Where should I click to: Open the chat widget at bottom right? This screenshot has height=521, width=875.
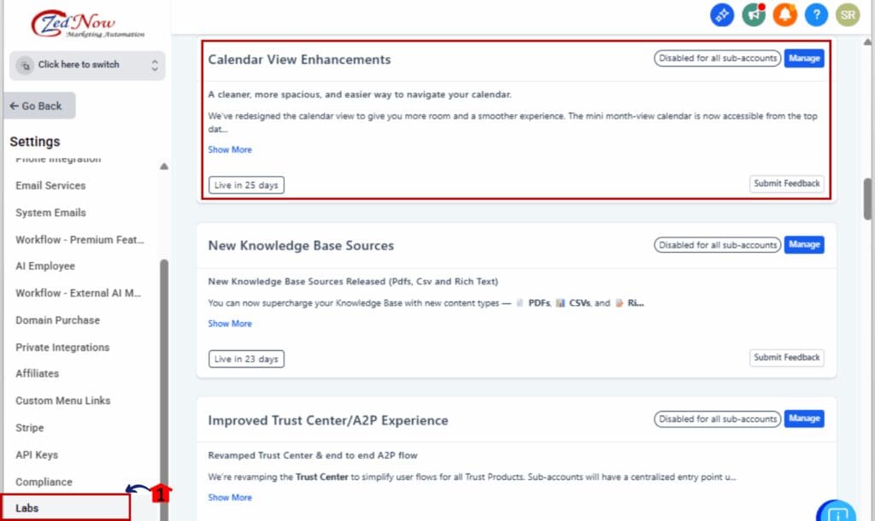pyautogui.click(x=835, y=511)
